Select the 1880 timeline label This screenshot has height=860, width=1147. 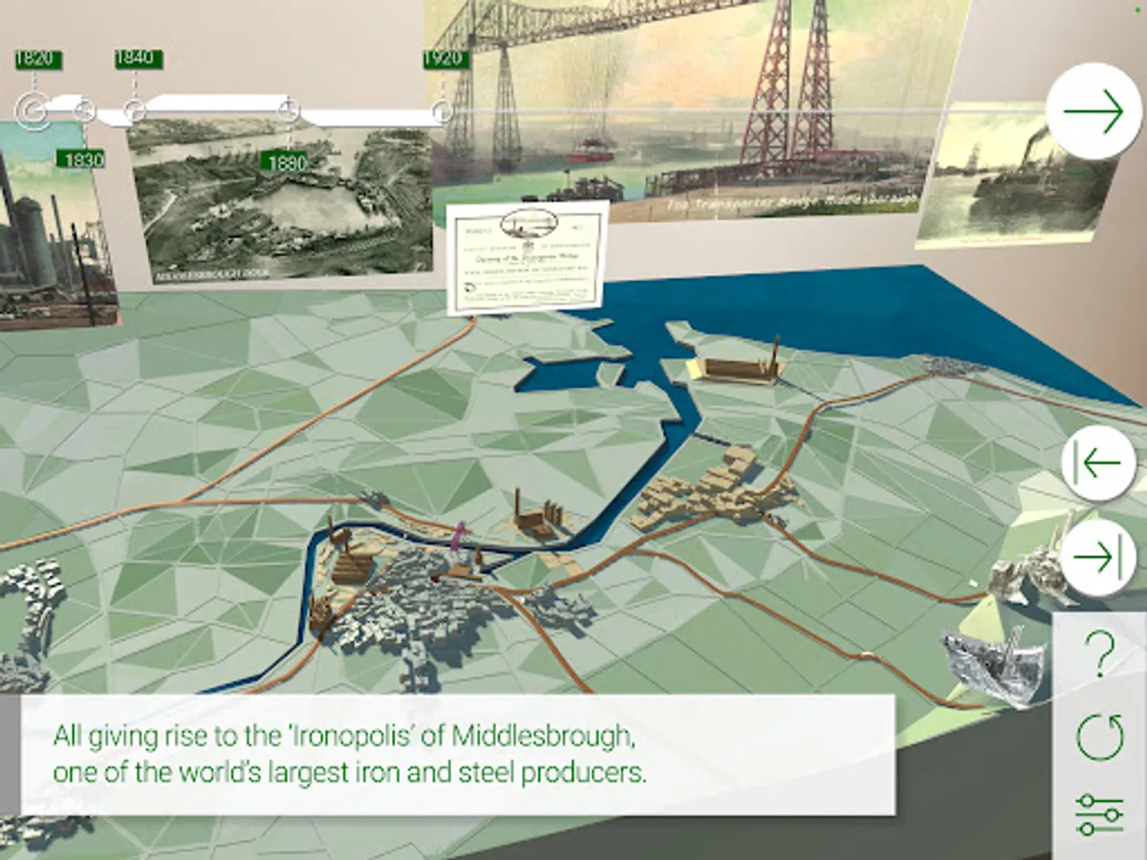tap(287, 163)
